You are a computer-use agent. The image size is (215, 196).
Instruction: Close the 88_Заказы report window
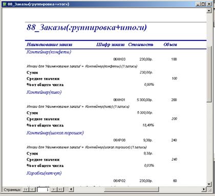click(209, 4)
